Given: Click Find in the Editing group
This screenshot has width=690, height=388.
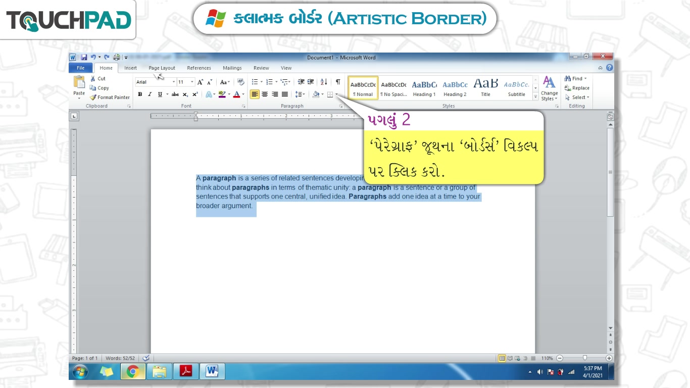Looking at the screenshot, I should pyautogui.click(x=575, y=78).
